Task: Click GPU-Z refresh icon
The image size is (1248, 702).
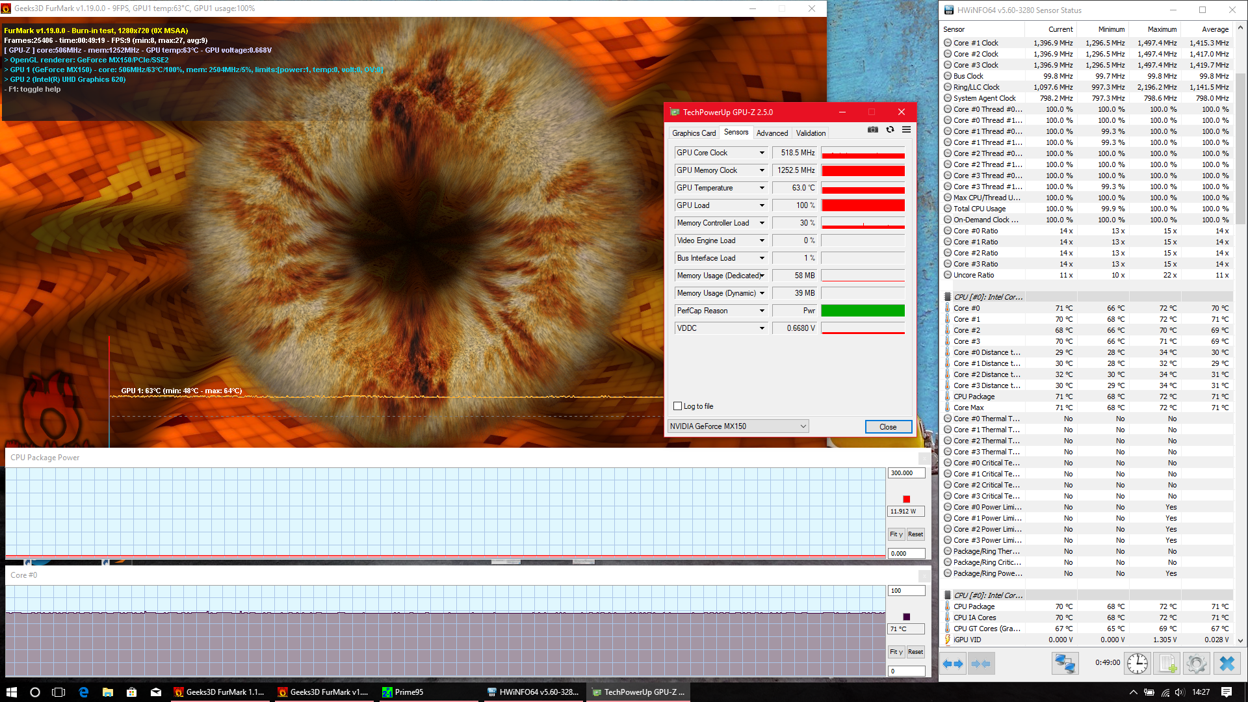Action: (890, 130)
